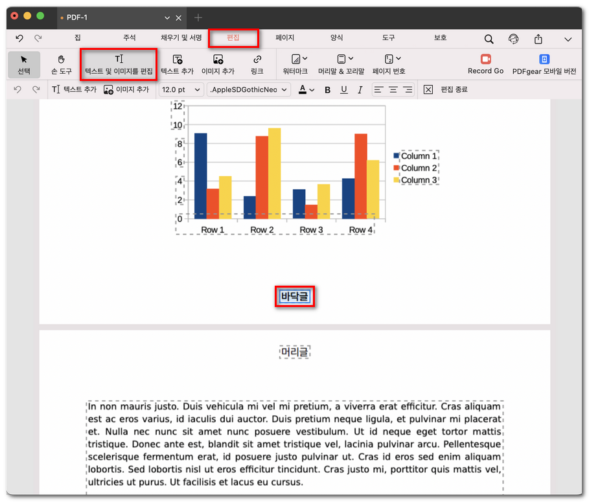
Task: Choose 텍스트 추가 in main toolbar
Action: [178, 65]
